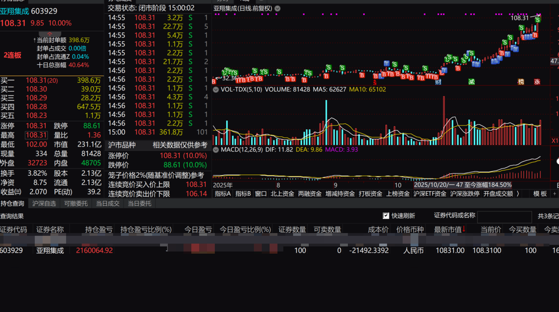This screenshot has width=559, height=312.
Task: Click the 15:00 closing trade row 361.8万
Action: 158,132
